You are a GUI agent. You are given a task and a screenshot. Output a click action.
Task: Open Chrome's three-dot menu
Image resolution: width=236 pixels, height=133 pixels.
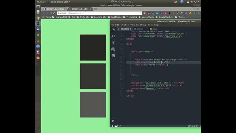[x=199, y=13]
